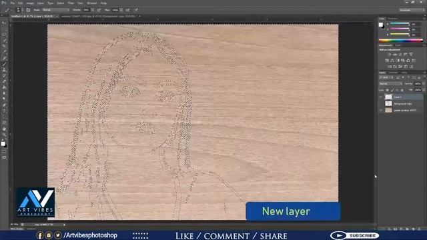Switch to the second document tab
This screenshot has width=427, height=240.
pos(99,16)
